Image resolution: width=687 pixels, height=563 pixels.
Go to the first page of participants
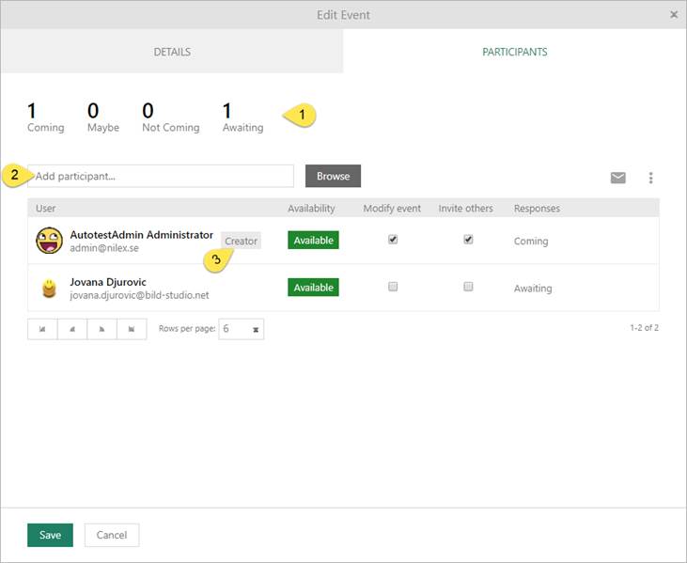click(x=42, y=329)
